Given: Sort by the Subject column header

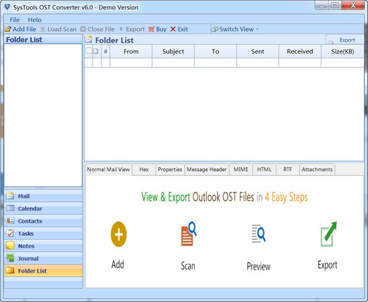Looking at the screenshot, I should coord(173,51).
